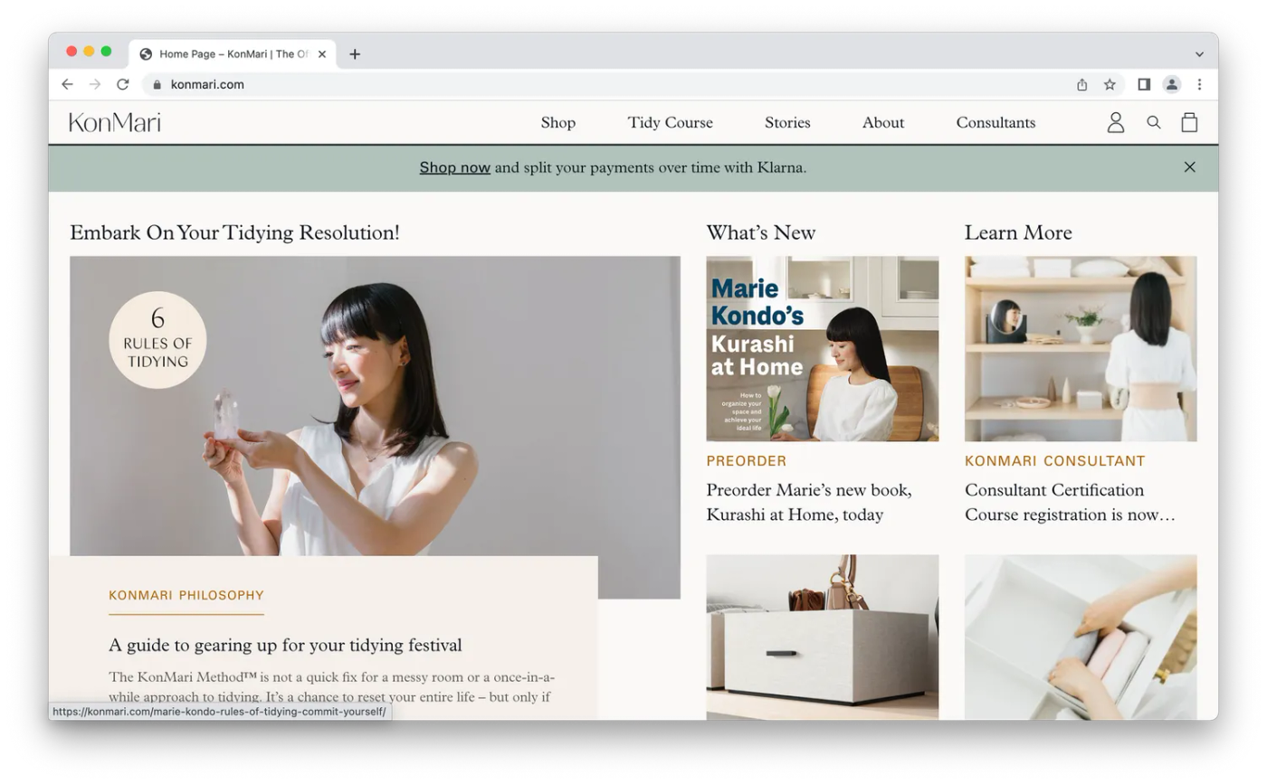Reload the page with the refresh icon
This screenshot has width=1267, height=784.
coord(123,84)
